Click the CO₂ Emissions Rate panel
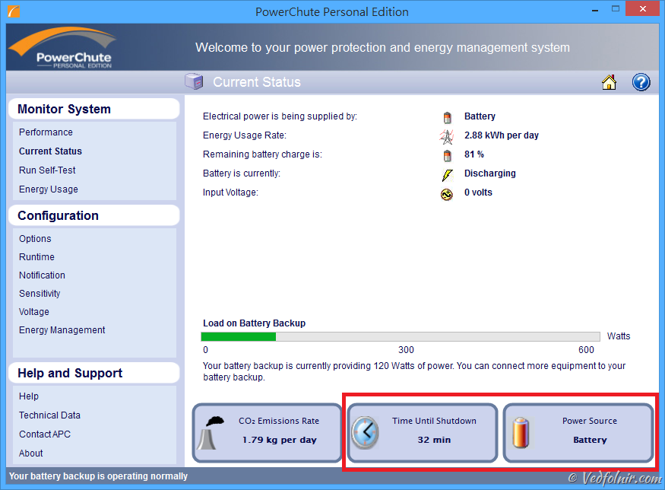 point(268,433)
